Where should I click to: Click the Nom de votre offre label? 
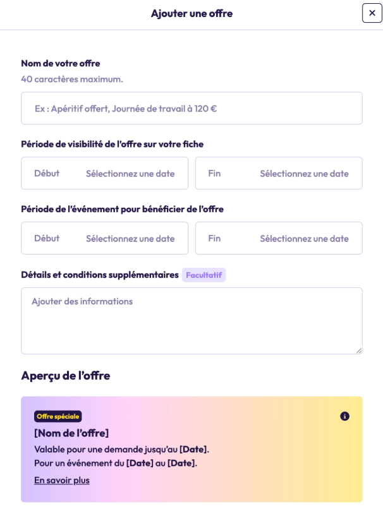tap(61, 63)
